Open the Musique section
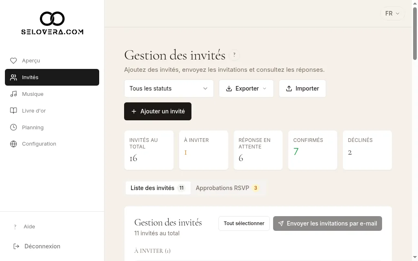This screenshot has width=418, height=261. [52, 94]
